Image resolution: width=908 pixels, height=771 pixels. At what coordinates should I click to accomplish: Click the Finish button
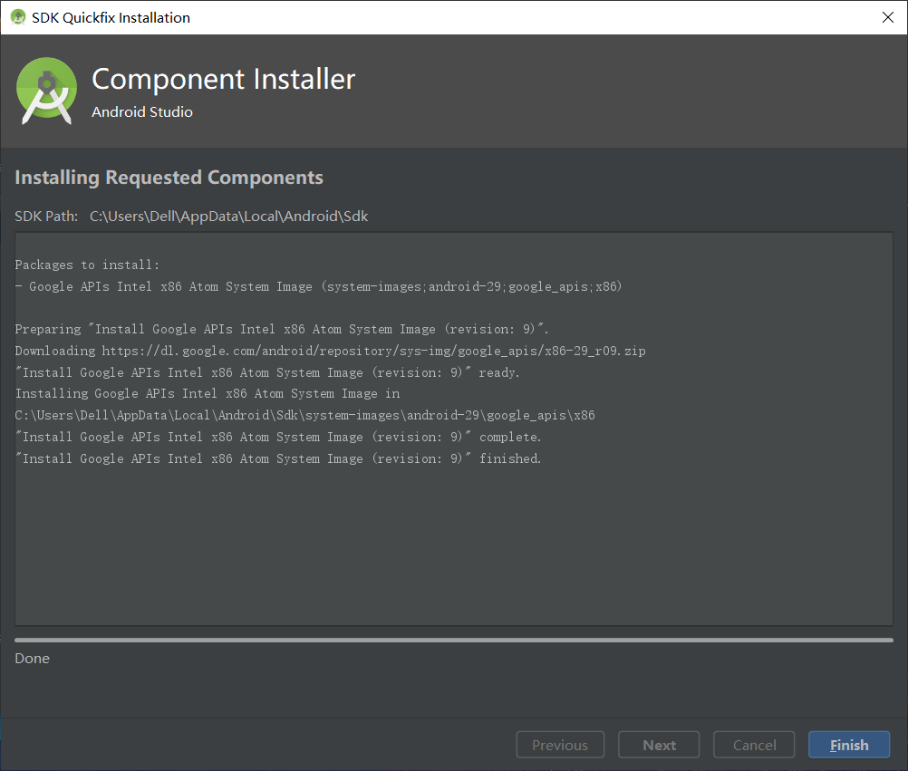click(x=849, y=745)
